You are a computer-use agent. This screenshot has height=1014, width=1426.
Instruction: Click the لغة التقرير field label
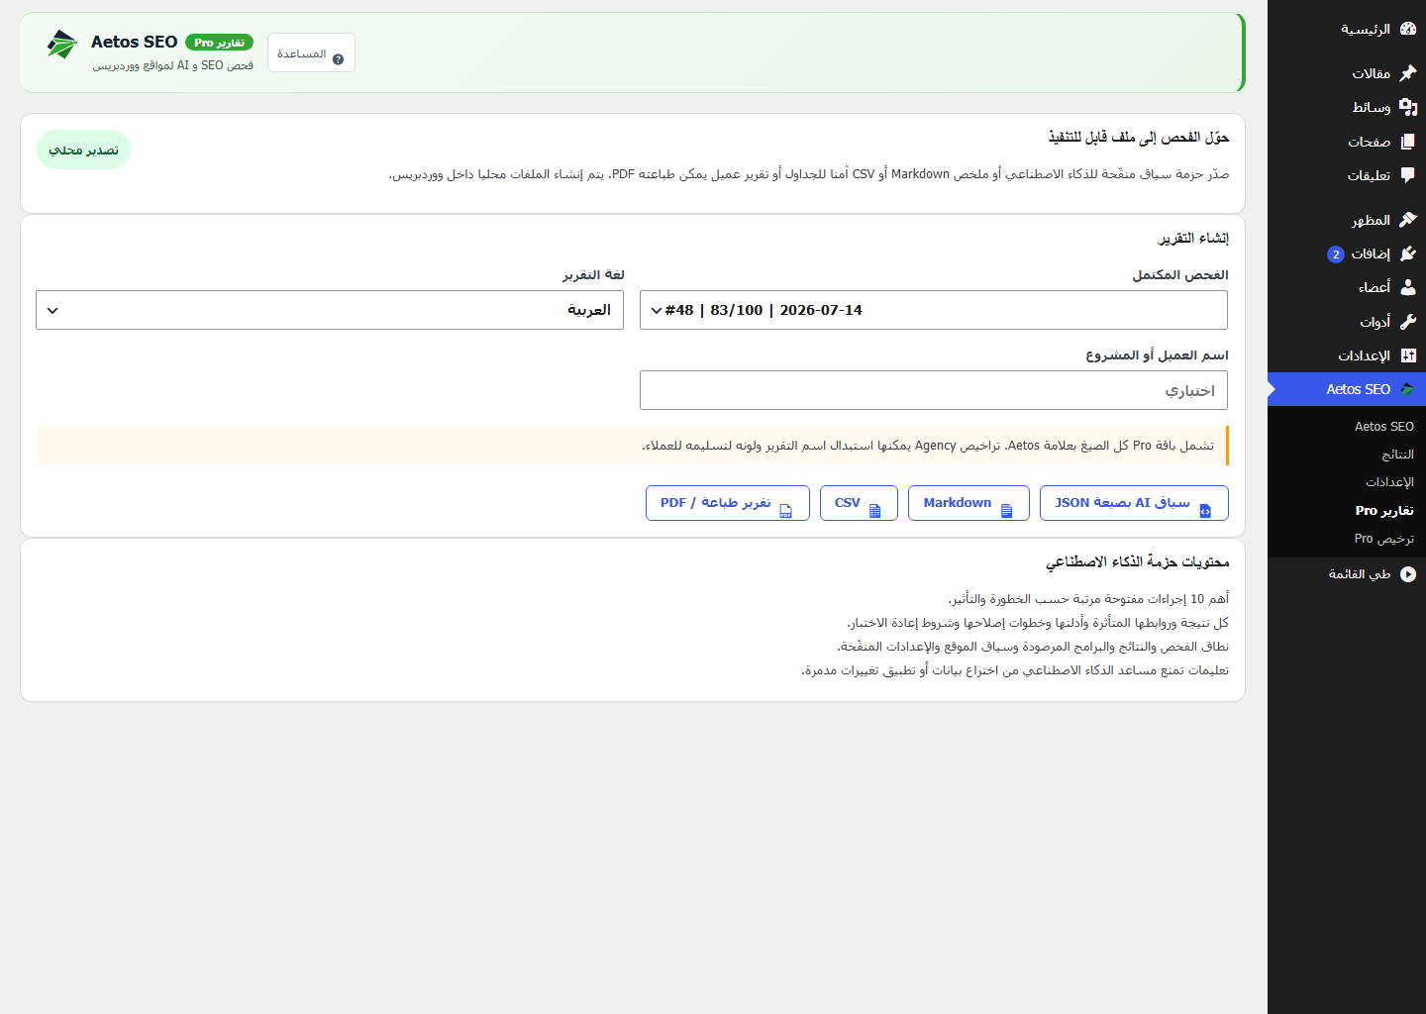pyautogui.click(x=593, y=275)
